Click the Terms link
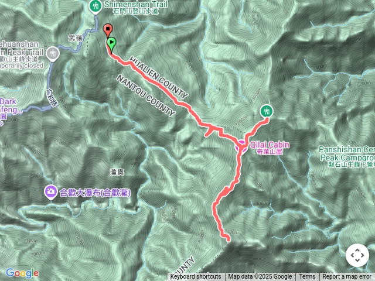The image size is (375, 281). 307,277
